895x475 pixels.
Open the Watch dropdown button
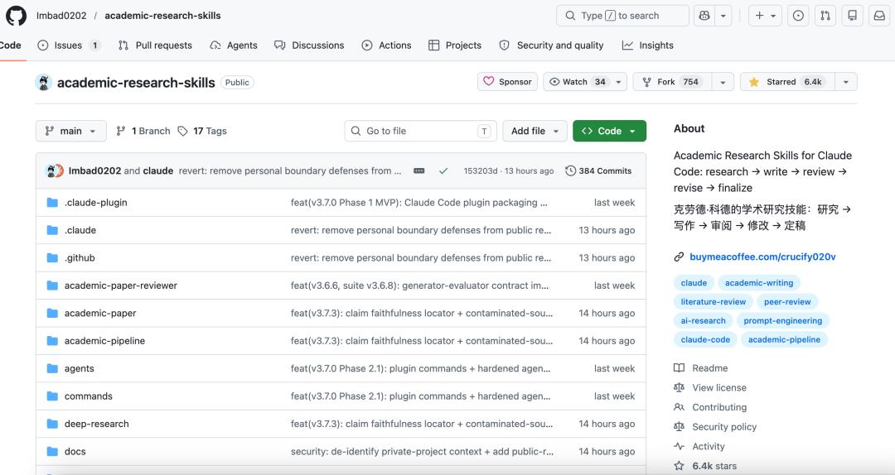pos(585,82)
